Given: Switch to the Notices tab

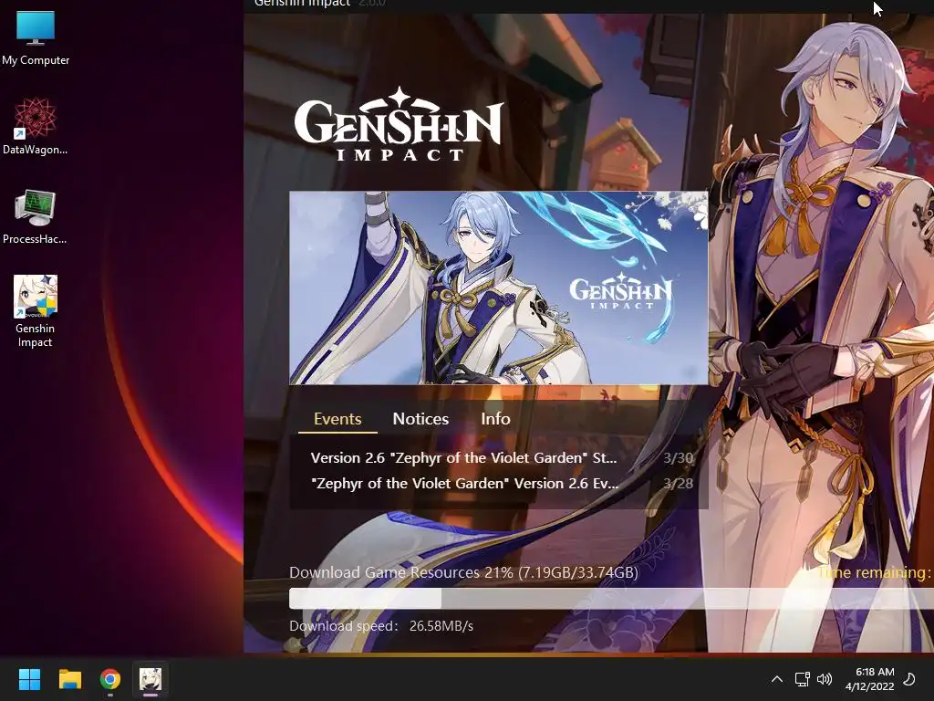Looking at the screenshot, I should (x=420, y=419).
